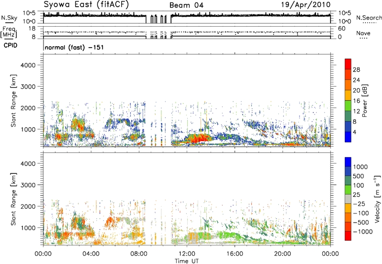Click the velocity colorbar gray -25 to 25 segment
Screen dimensions: 382x264
tap(348, 199)
